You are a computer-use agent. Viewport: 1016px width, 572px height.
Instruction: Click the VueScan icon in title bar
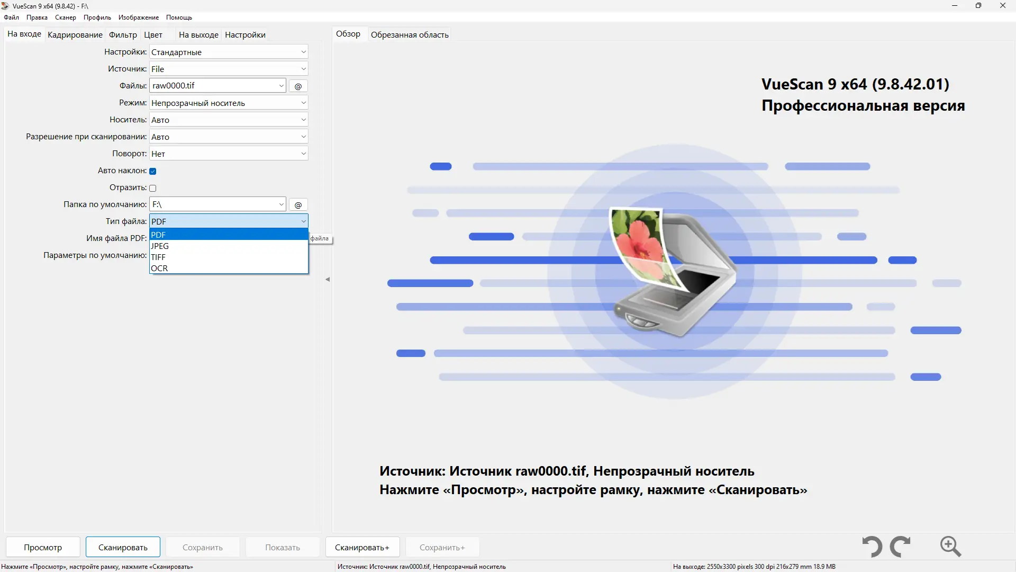pos(5,6)
